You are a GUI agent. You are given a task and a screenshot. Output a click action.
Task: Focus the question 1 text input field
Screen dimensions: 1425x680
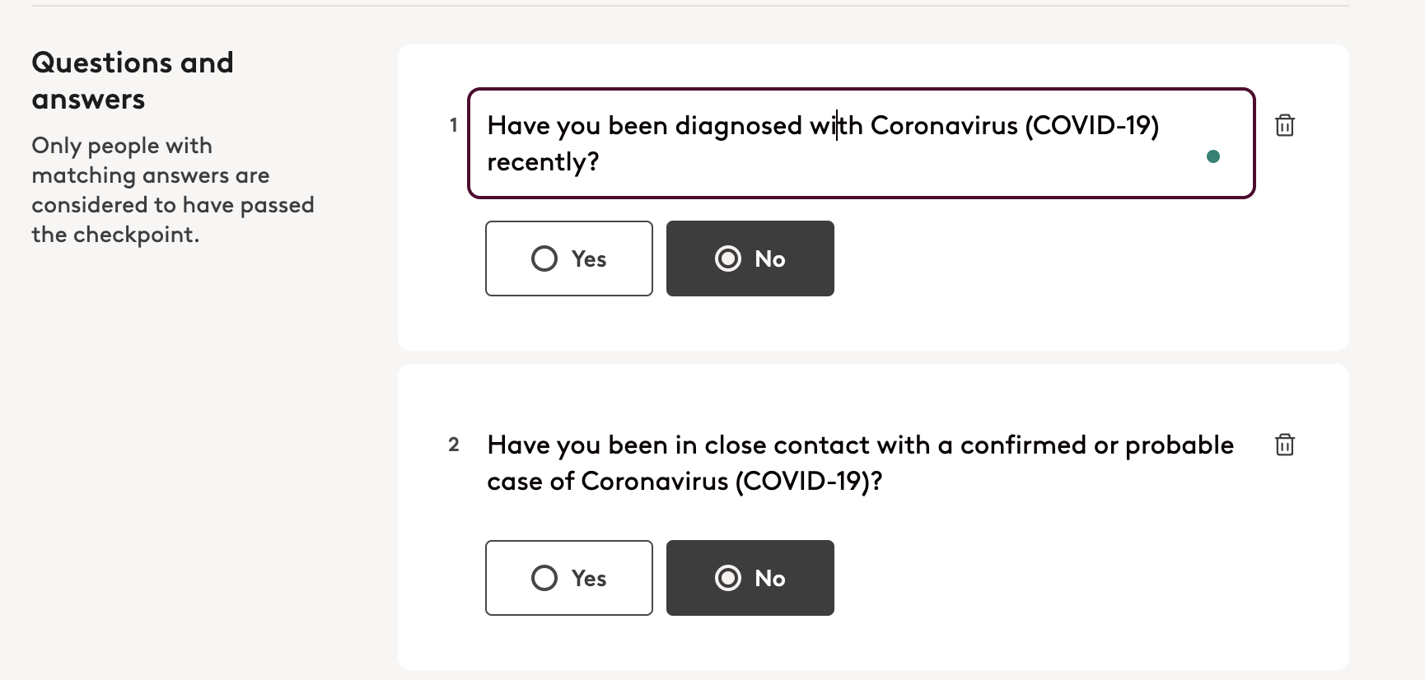tap(862, 143)
